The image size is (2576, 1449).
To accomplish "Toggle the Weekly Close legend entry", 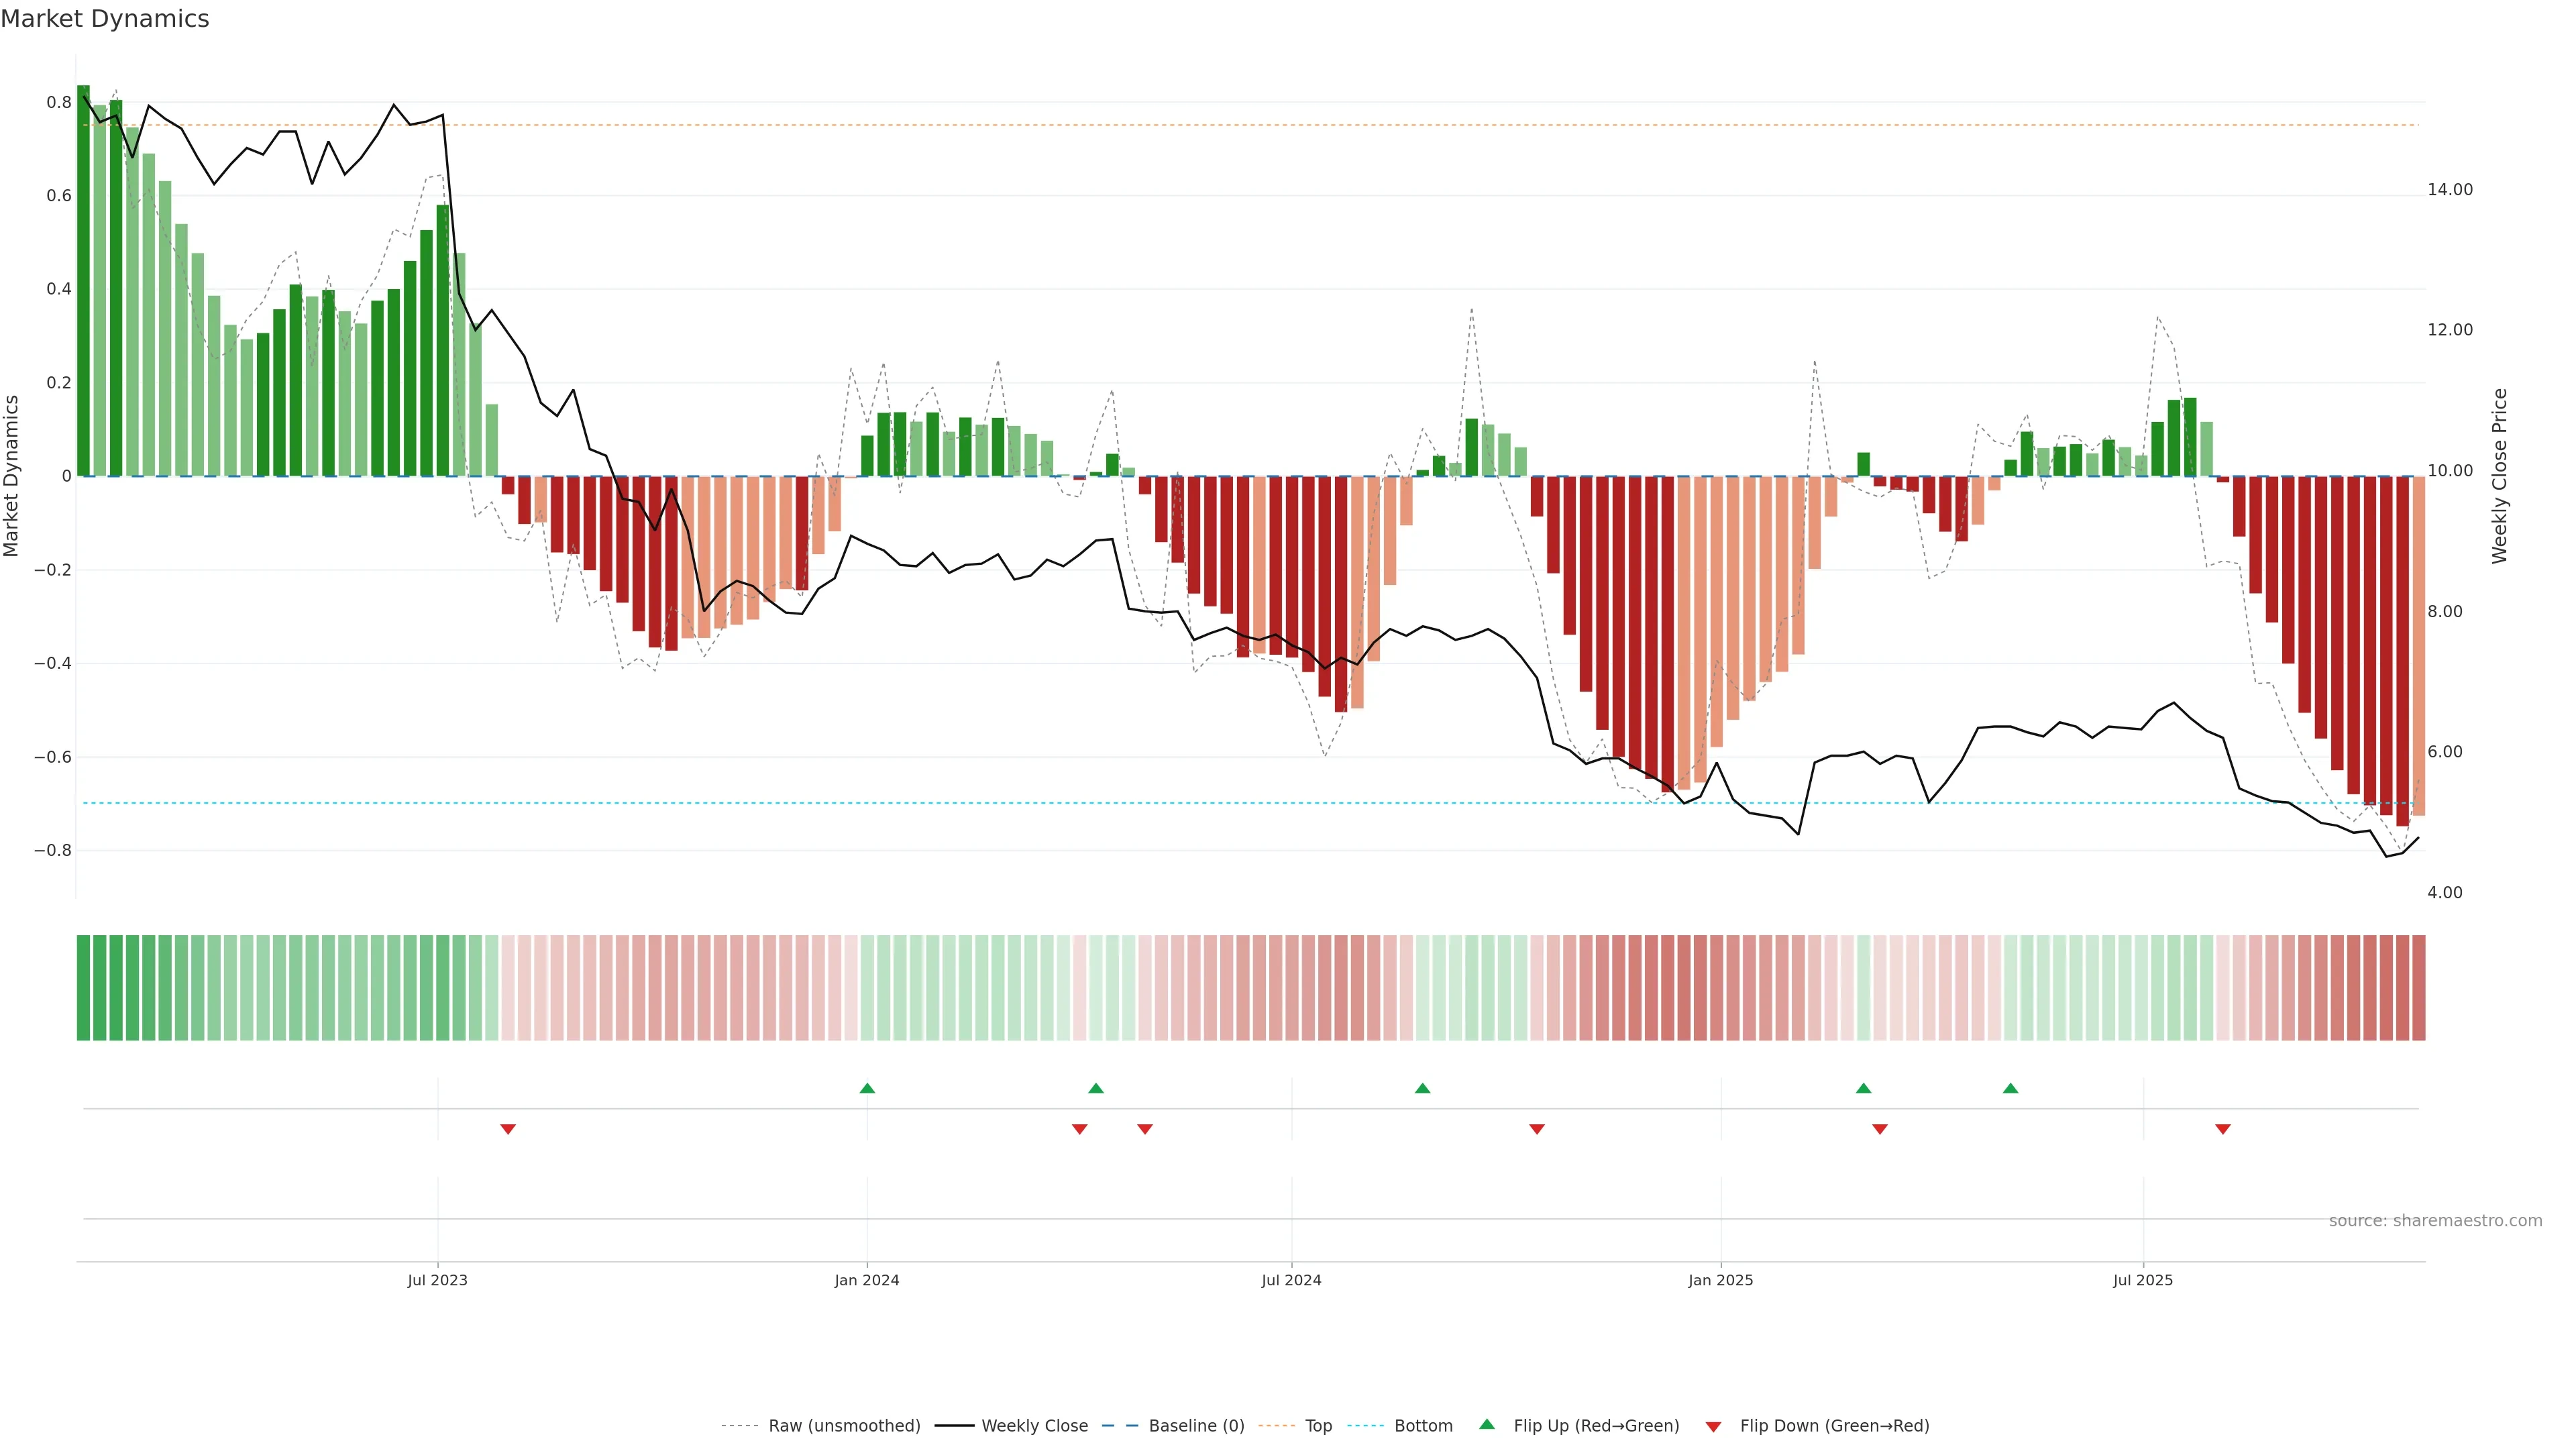I will tap(1034, 1426).
